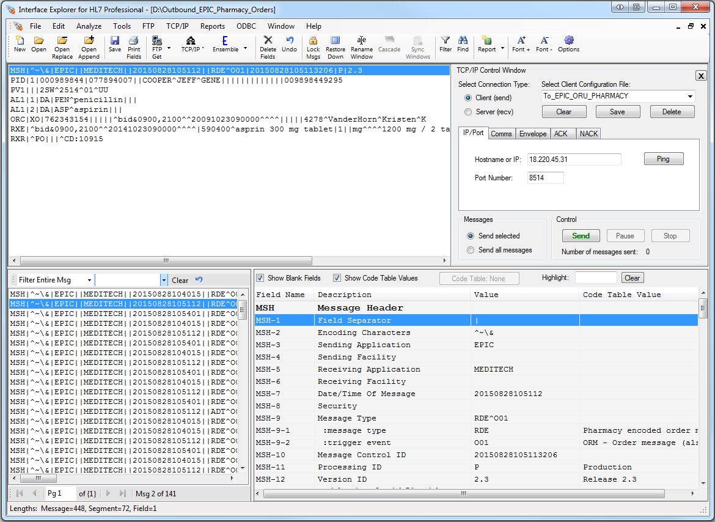Screen dimensions: 715x522
Task: Open the Analyze menu
Action: 89,26
